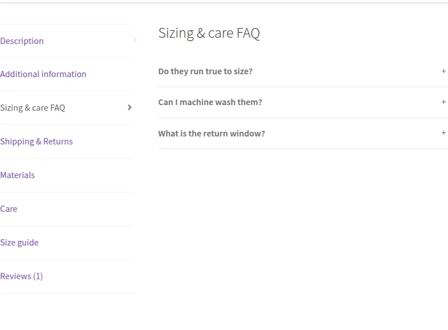Open the Additional information tab
This screenshot has width=448, height=330.
click(43, 74)
